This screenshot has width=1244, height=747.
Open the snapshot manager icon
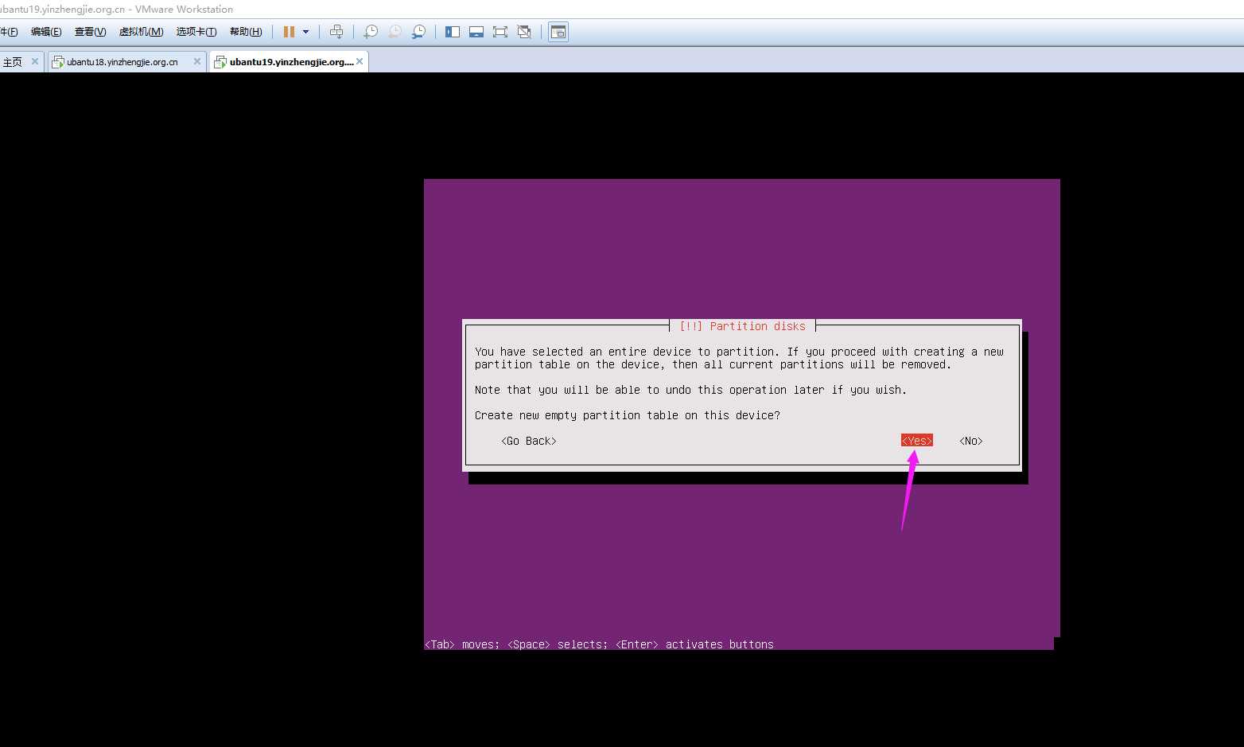pos(418,32)
